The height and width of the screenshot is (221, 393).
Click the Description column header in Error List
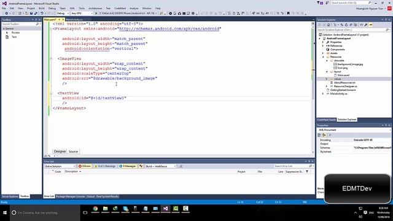[71, 172]
